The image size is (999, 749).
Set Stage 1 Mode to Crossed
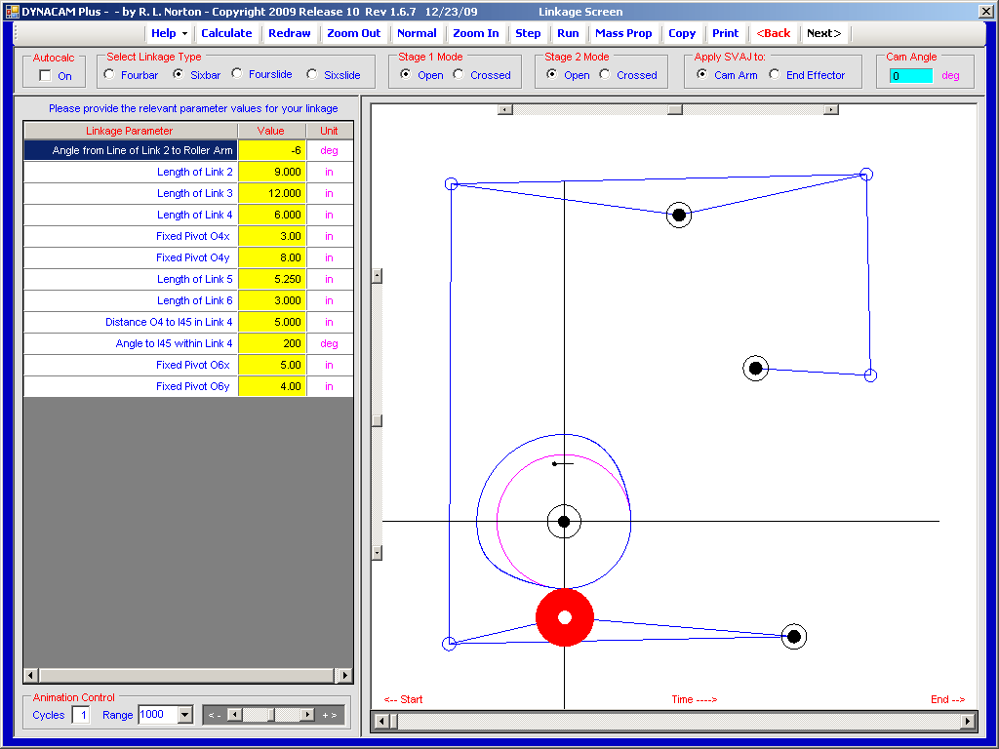[459, 74]
